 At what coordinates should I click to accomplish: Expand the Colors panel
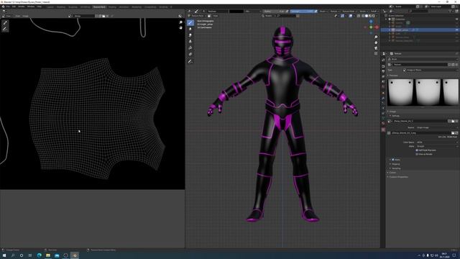[392, 173]
